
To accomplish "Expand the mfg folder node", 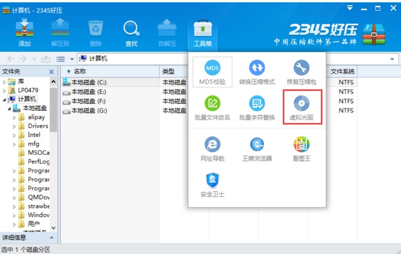I will 14,144.
